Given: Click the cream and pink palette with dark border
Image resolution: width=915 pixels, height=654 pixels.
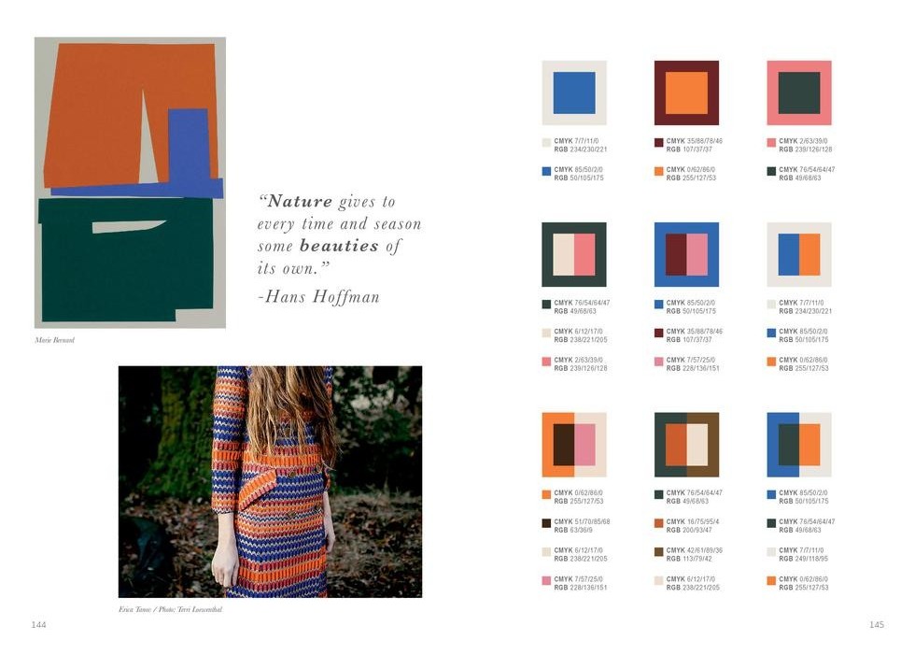Looking at the screenshot, I should pos(574,254).
